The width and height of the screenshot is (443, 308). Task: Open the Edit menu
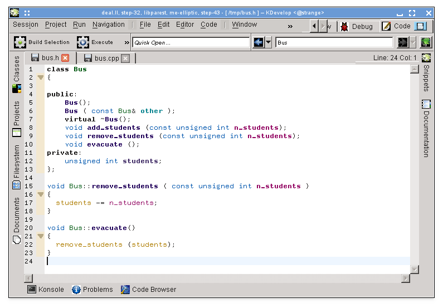click(164, 25)
